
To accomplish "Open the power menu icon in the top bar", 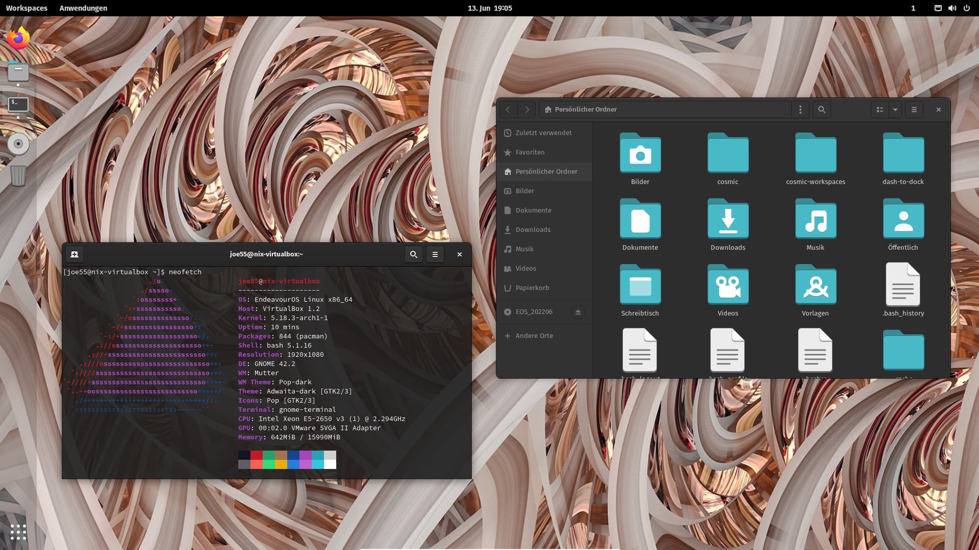I will pos(966,8).
